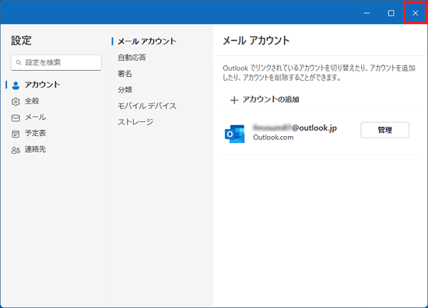The image size is (428, 308).
Task: Select メール アカウント submenu item
Action: [147, 41]
